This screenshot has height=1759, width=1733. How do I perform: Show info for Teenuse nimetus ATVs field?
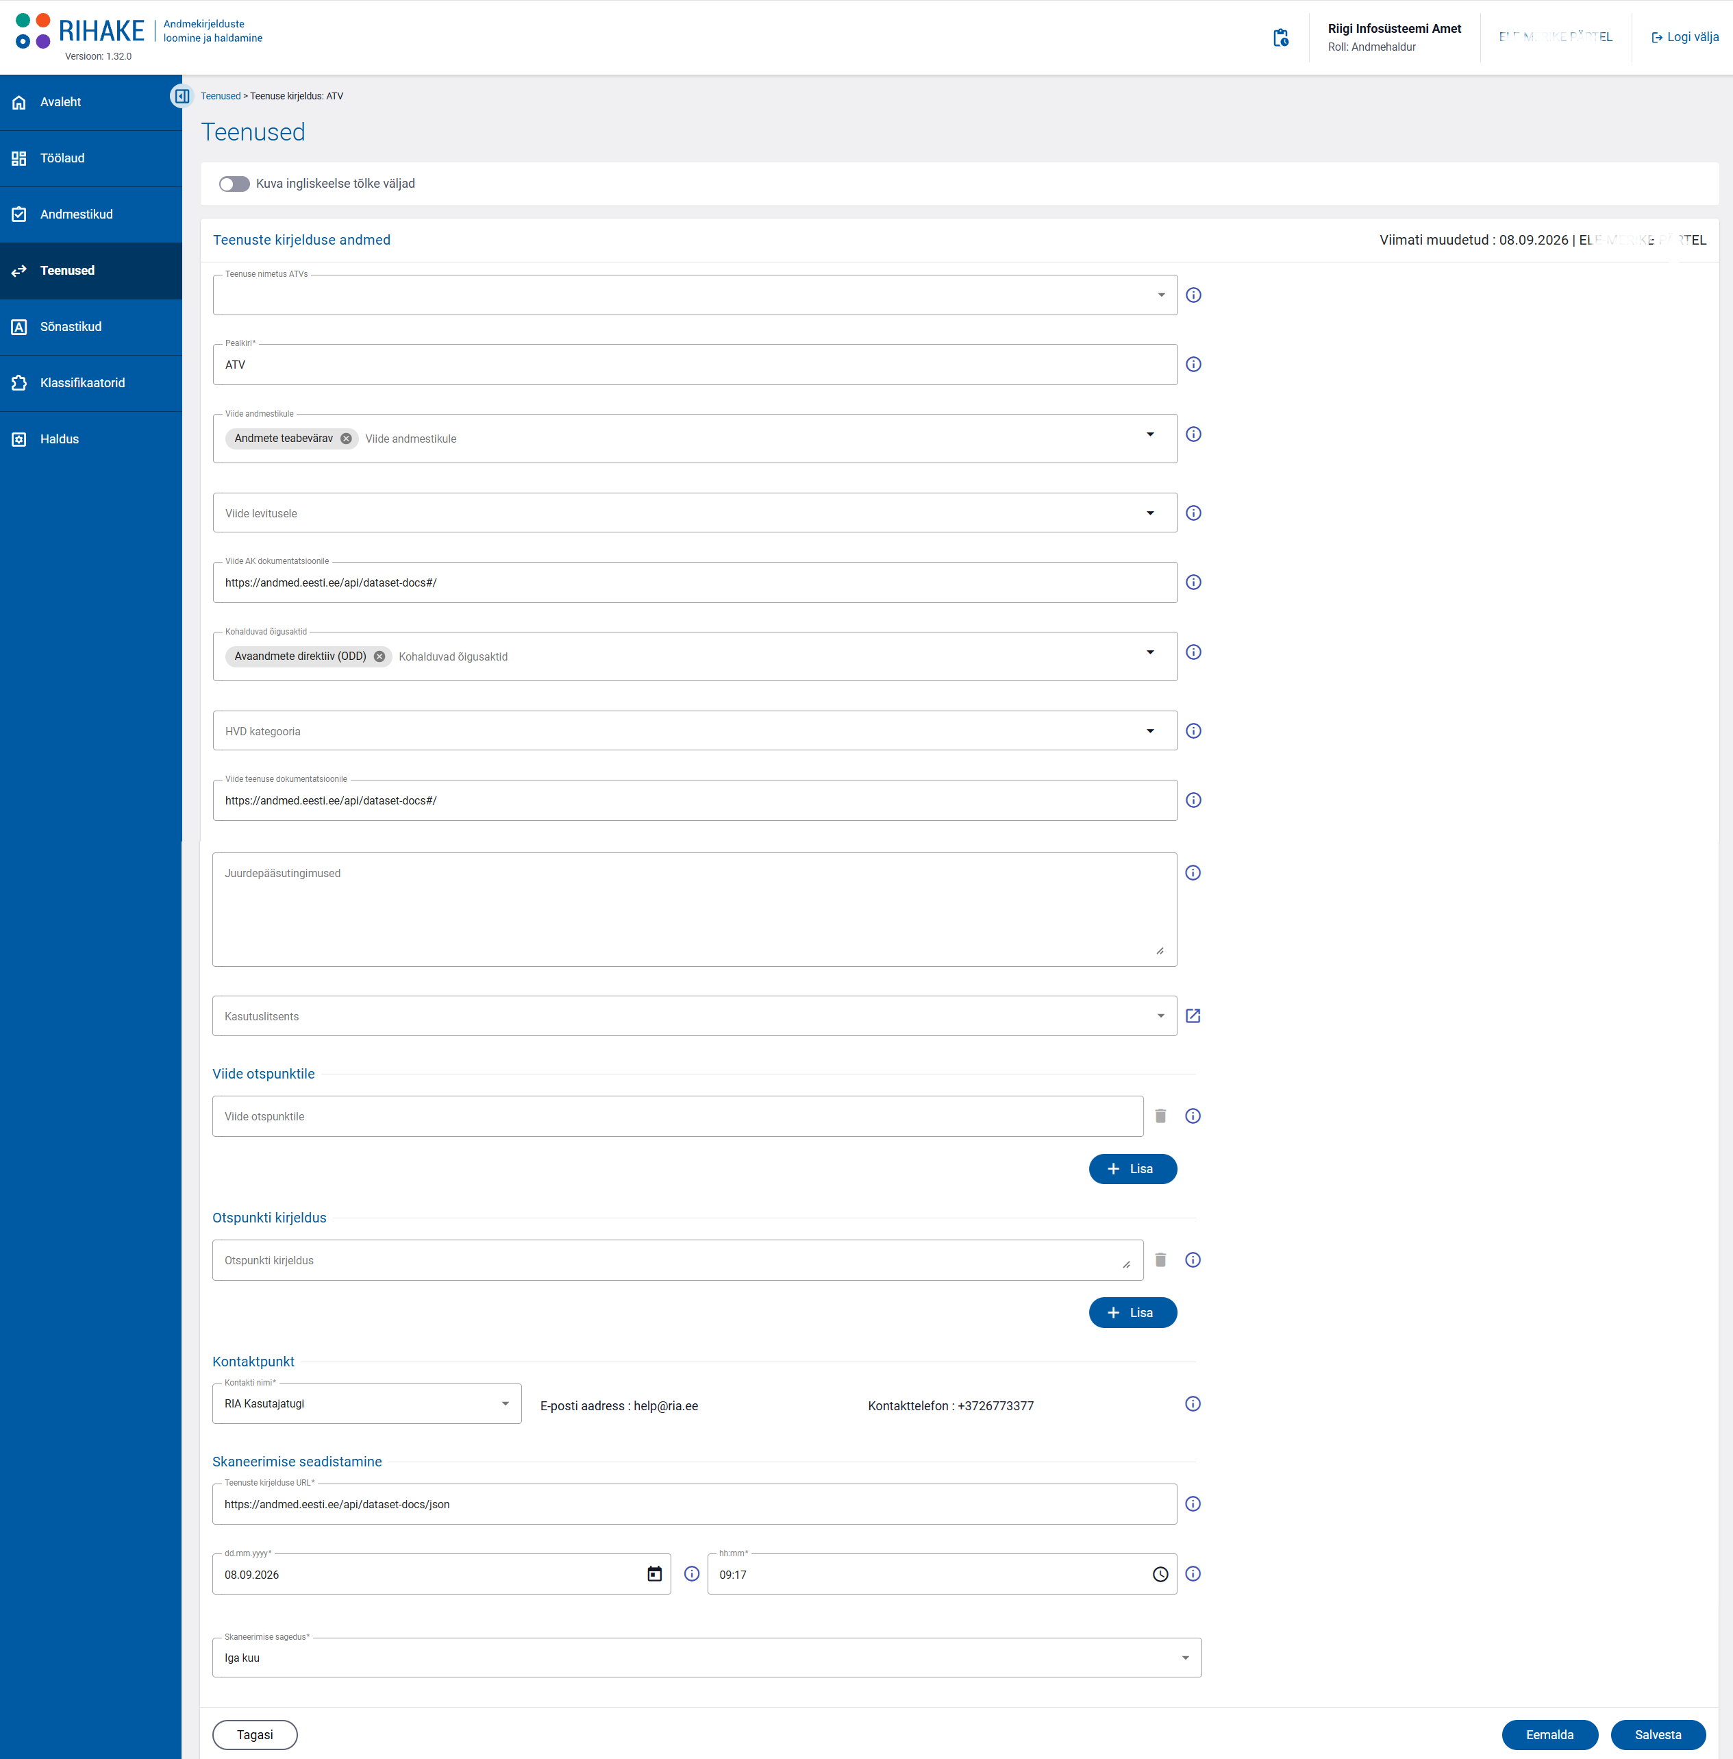point(1193,295)
